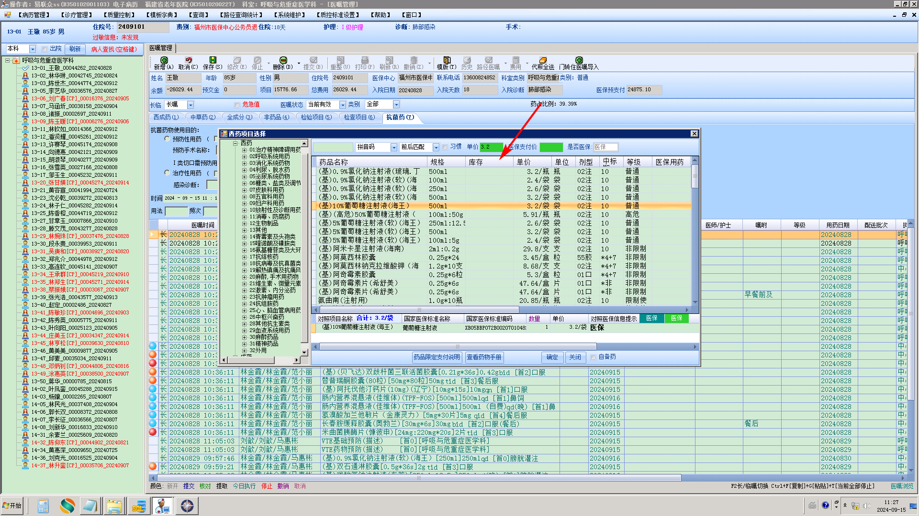Click the 新增 (add) toolbar icon
The width and height of the screenshot is (919, 516).
(x=164, y=61)
